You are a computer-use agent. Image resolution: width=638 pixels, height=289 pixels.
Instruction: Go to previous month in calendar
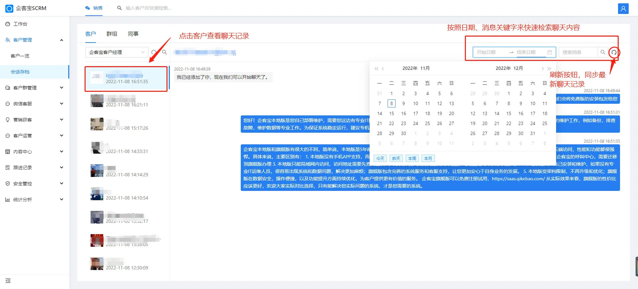click(x=383, y=69)
